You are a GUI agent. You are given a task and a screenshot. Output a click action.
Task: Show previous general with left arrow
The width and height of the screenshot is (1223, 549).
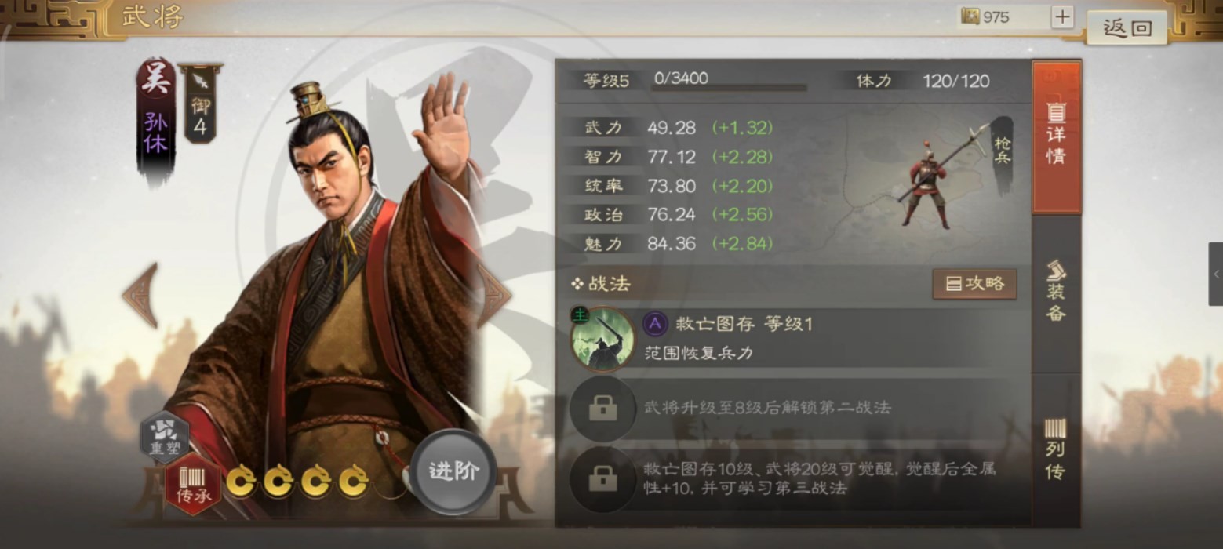tap(140, 295)
